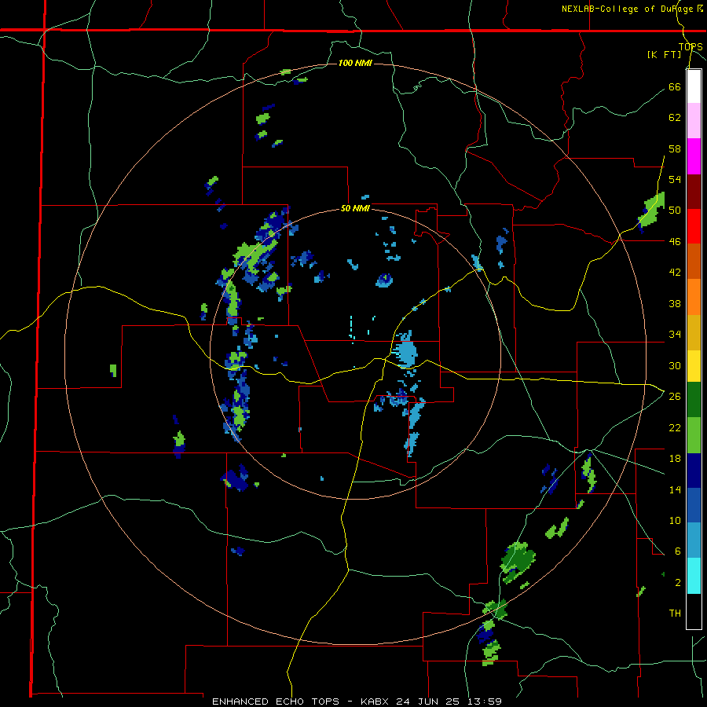Click the '100 NMI' range ring label

click(x=355, y=63)
